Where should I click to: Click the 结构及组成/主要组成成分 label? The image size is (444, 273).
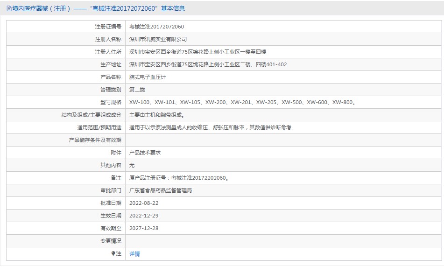(92, 115)
